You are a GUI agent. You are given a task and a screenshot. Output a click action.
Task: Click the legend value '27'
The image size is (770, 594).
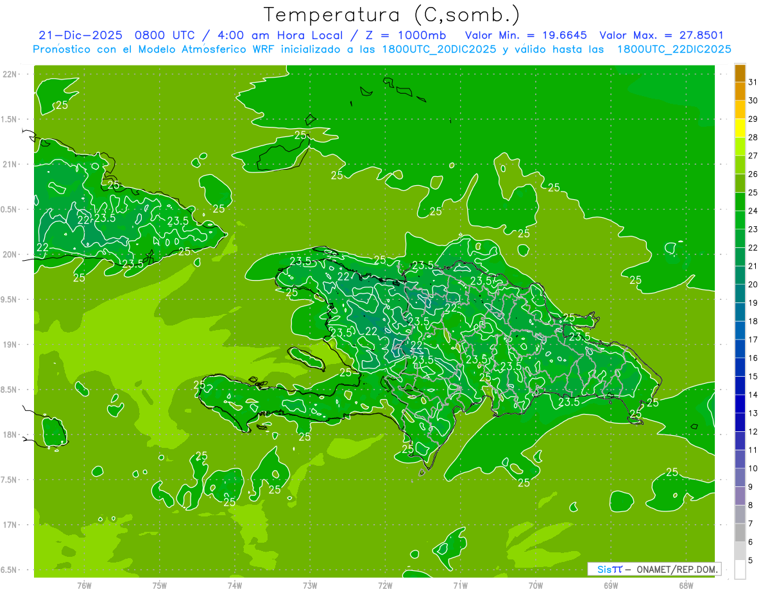[x=753, y=156]
